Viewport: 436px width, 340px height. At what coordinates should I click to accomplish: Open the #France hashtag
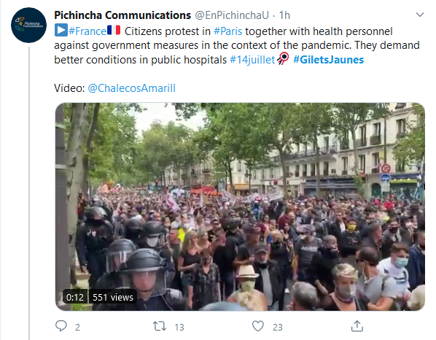(87, 31)
